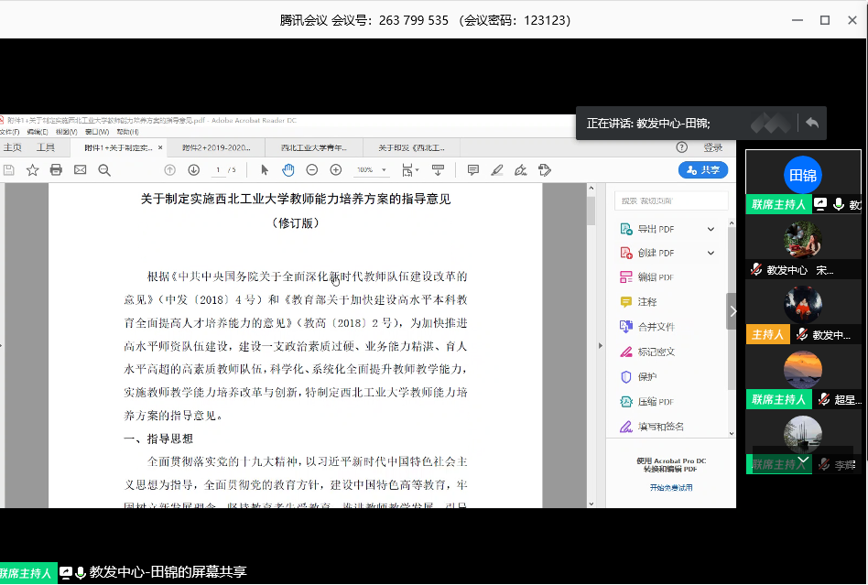Zoom in with the plus circle
This screenshot has height=585, width=868.
(336, 170)
